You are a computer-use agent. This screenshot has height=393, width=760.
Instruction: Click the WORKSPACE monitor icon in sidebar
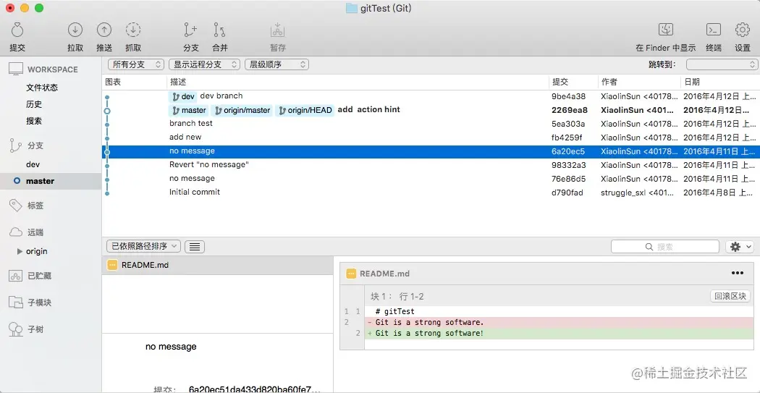16,69
